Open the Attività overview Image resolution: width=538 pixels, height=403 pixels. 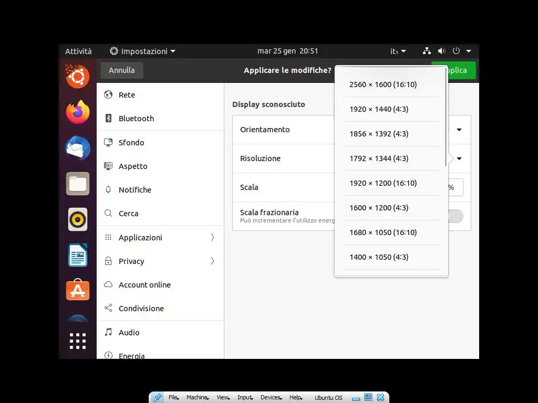coord(79,51)
